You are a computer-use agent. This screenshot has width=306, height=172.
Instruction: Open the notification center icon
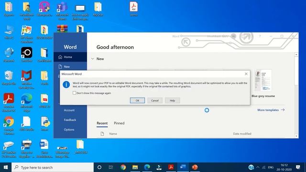coord(298,167)
